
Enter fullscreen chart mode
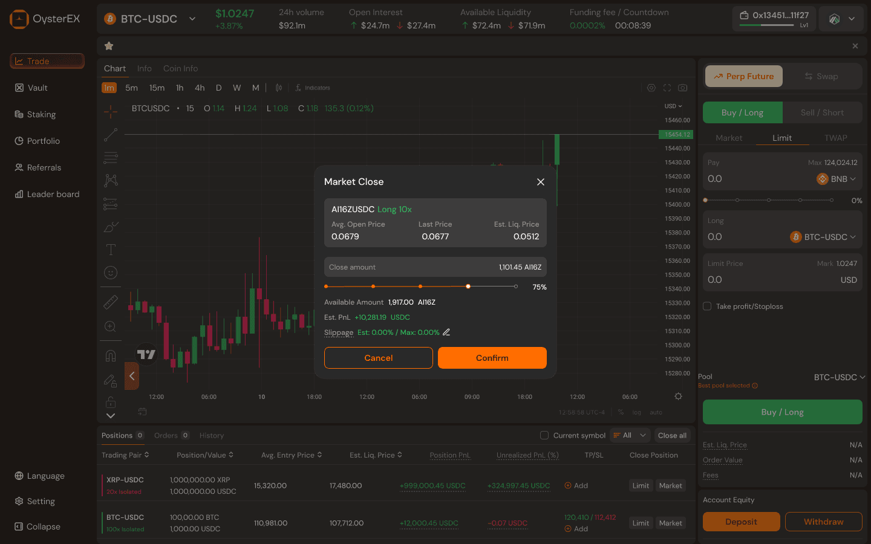click(x=667, y=88)
